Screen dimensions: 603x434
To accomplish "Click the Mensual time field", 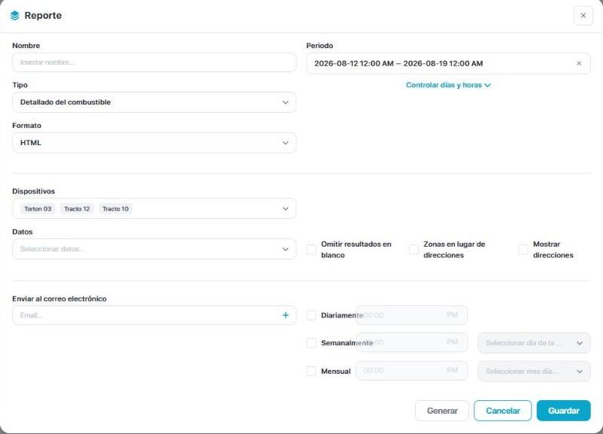I will pos(411,371).
